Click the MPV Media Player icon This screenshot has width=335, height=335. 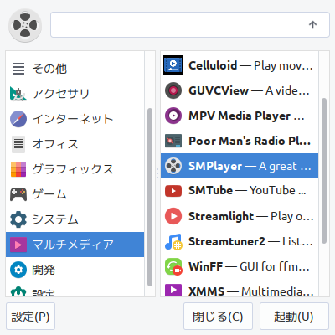pos(173,116)
